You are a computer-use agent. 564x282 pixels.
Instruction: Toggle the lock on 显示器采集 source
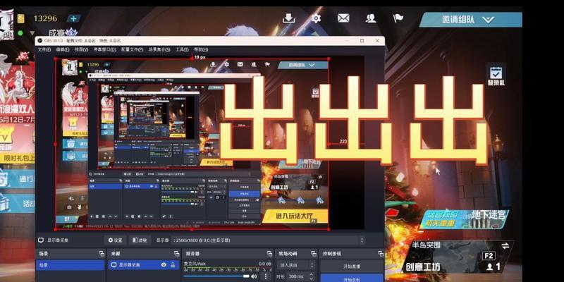(173, 265)
